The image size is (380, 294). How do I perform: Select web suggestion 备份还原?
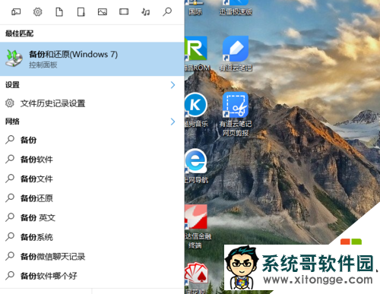pos(92,198)
